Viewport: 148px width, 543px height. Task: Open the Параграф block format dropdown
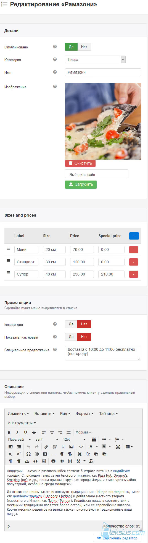click(19, 439)
